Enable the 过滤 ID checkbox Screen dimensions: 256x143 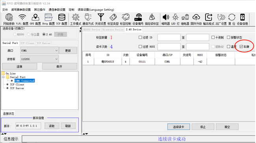(x=140, y=37)
